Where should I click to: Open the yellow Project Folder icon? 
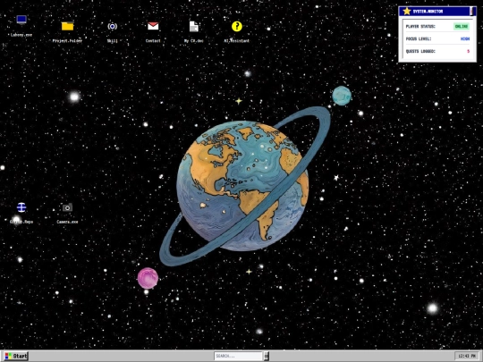click(67, 26)
